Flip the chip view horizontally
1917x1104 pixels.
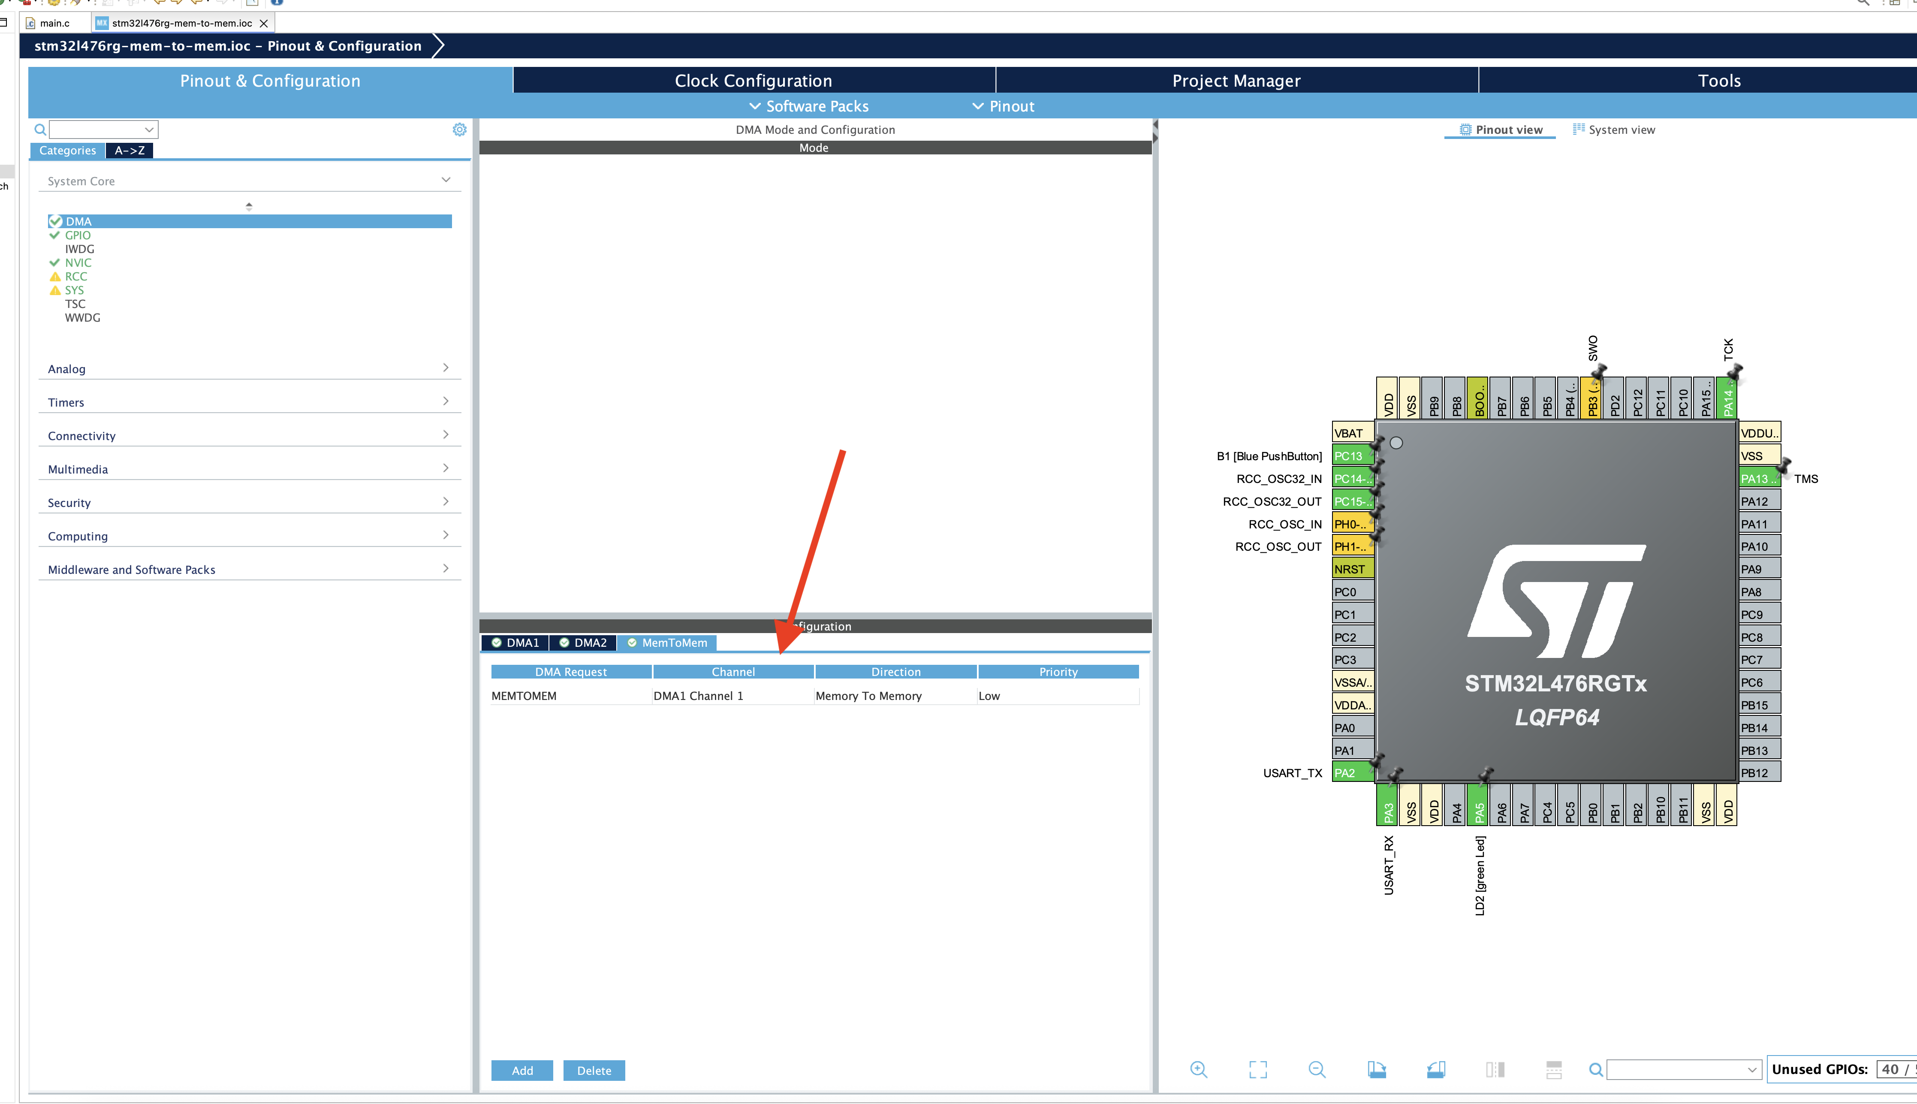tap(1495, 1069)
